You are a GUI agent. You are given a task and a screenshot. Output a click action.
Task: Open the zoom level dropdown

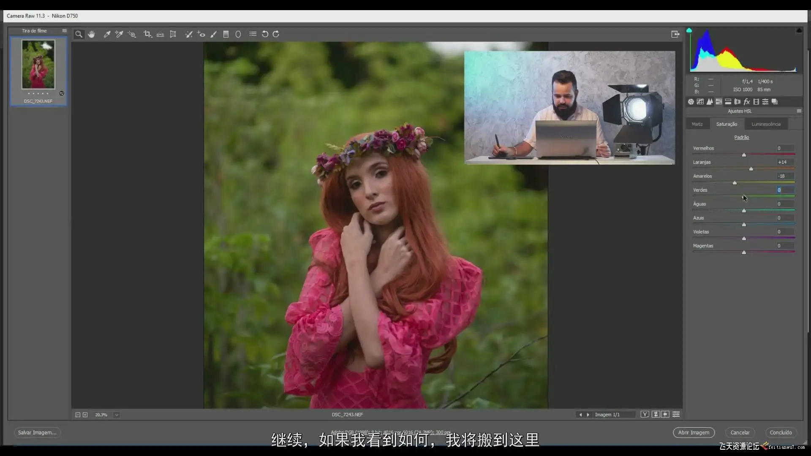[x=117, y=415]
